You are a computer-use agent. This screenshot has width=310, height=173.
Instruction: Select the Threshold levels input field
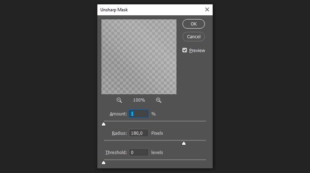tap(139, 152)
